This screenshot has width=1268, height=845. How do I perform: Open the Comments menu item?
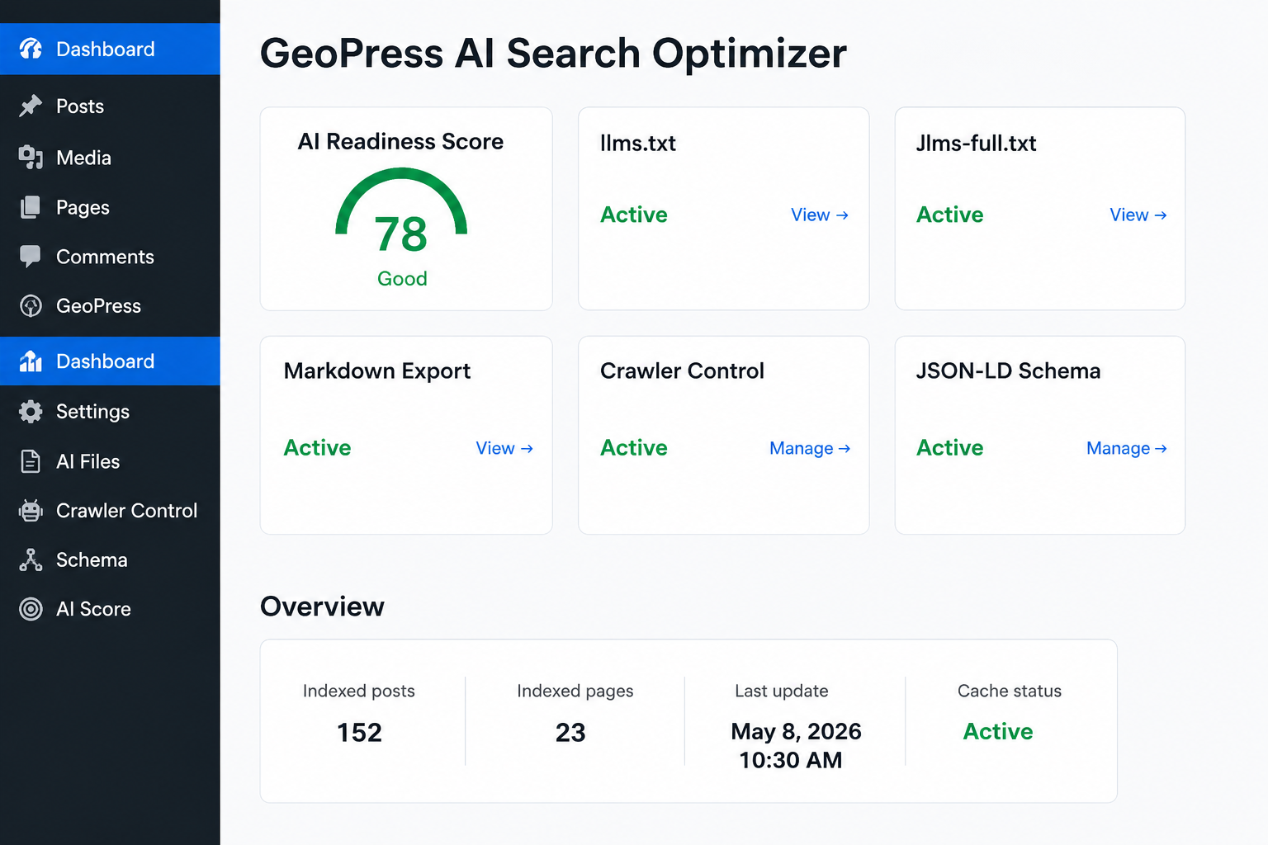110,257
